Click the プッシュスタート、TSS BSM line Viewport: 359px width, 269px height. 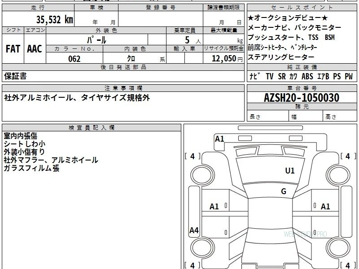point(291,37)
